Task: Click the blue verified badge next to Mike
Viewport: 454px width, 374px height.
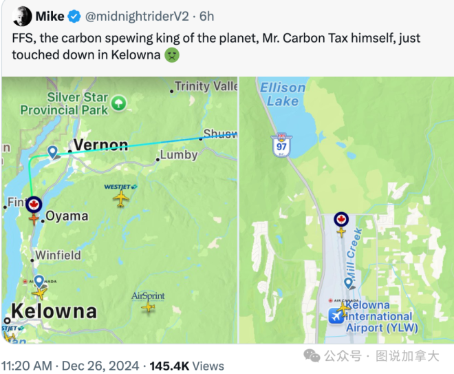Action: coord(74,17)
